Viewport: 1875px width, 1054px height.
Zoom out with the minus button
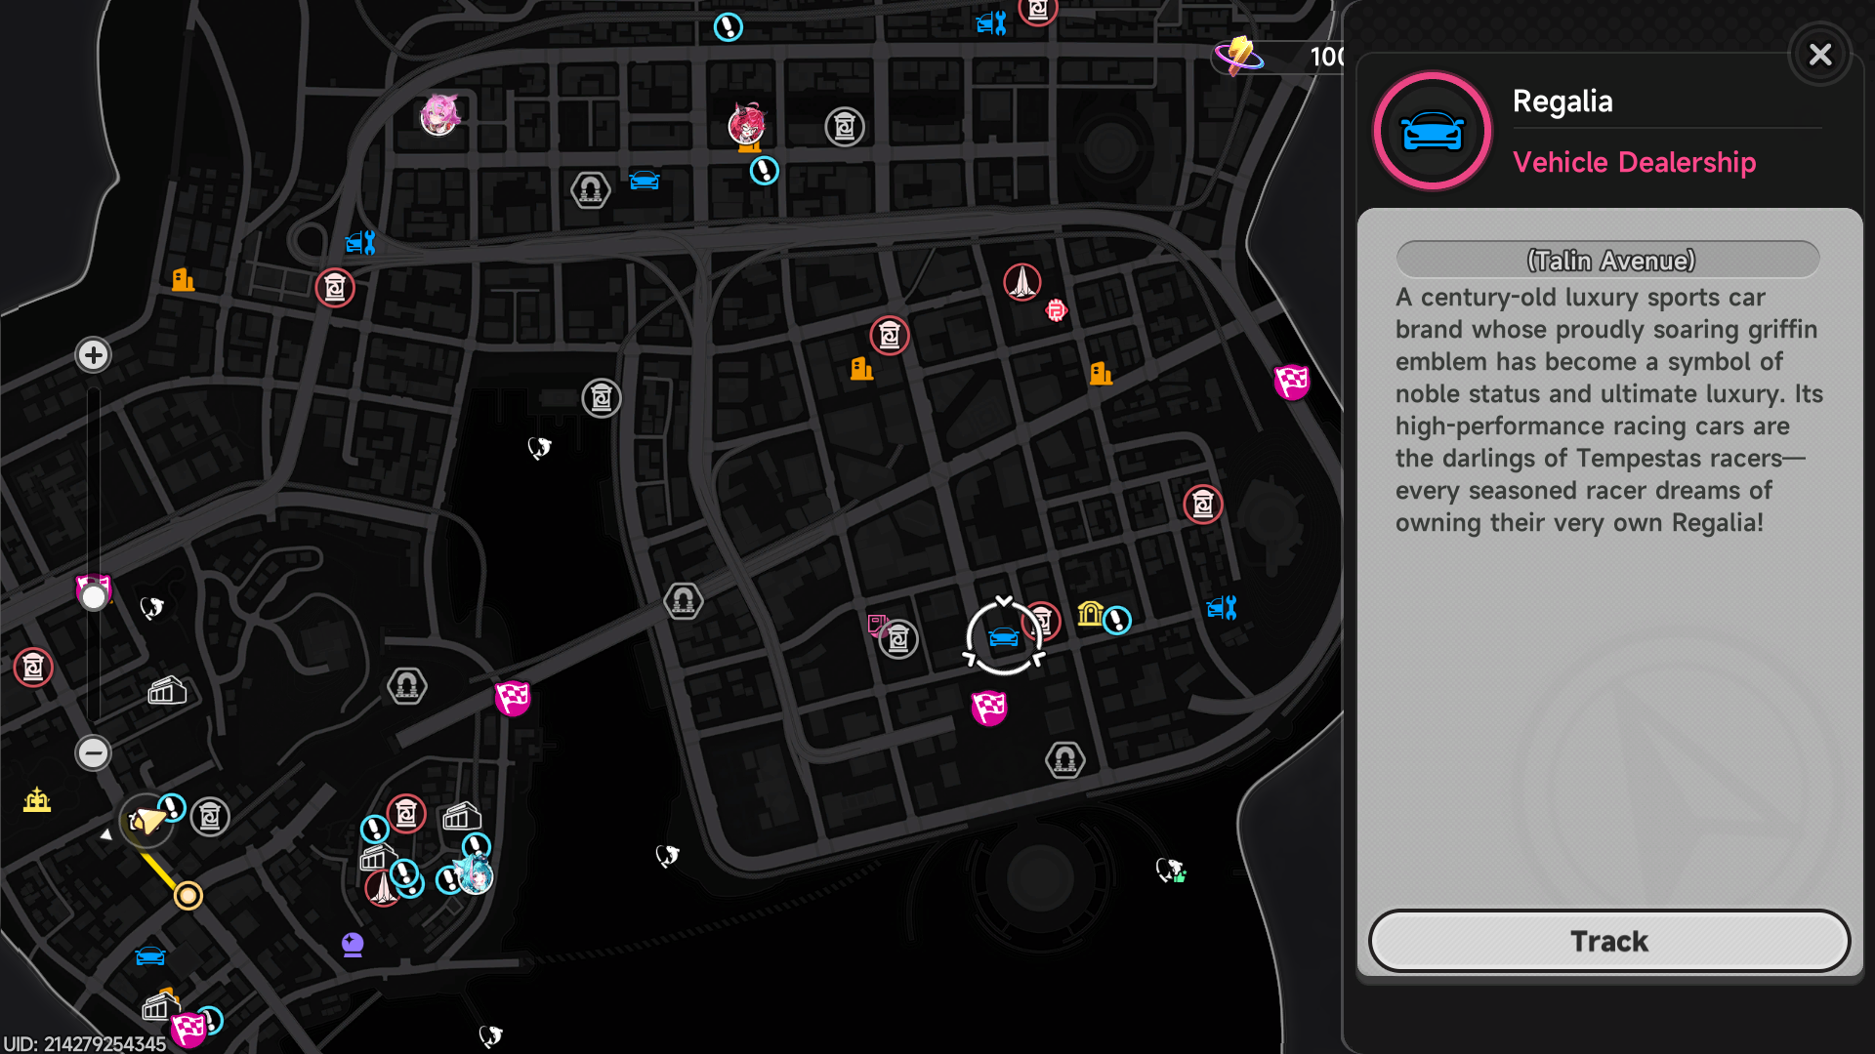pos(94,752)
